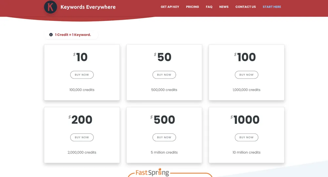
Task: Click the "1 Credit = 1 Keyword" notice
Action: [73, 35]
